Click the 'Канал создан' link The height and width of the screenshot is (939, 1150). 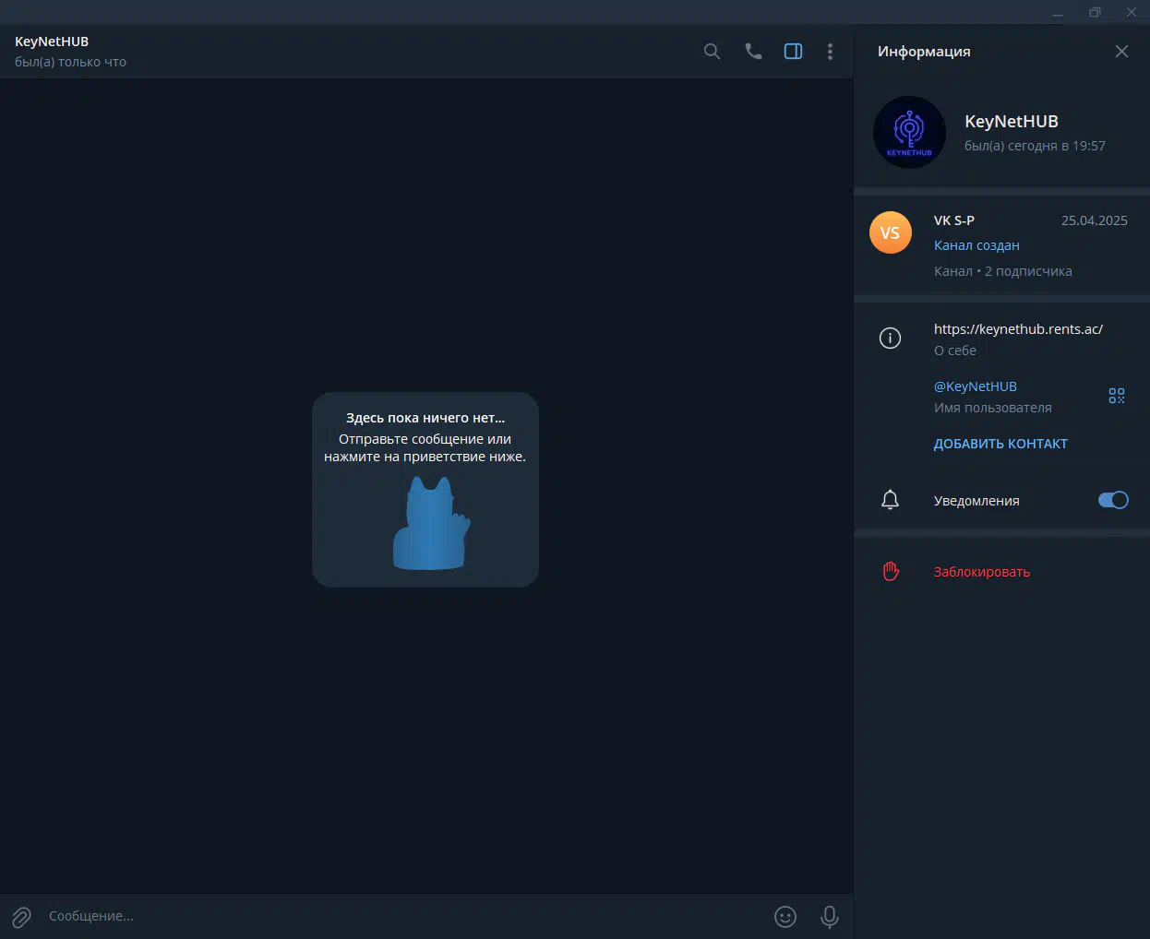coord(976,245)
